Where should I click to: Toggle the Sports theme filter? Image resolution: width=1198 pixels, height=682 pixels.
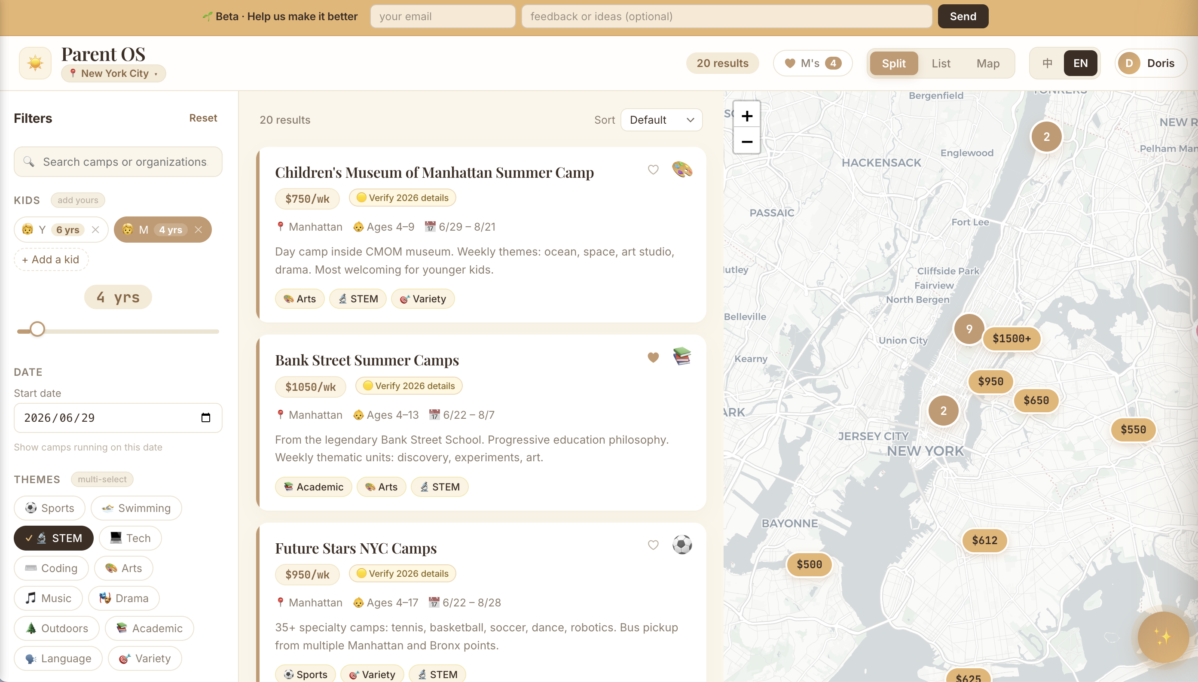50,508
